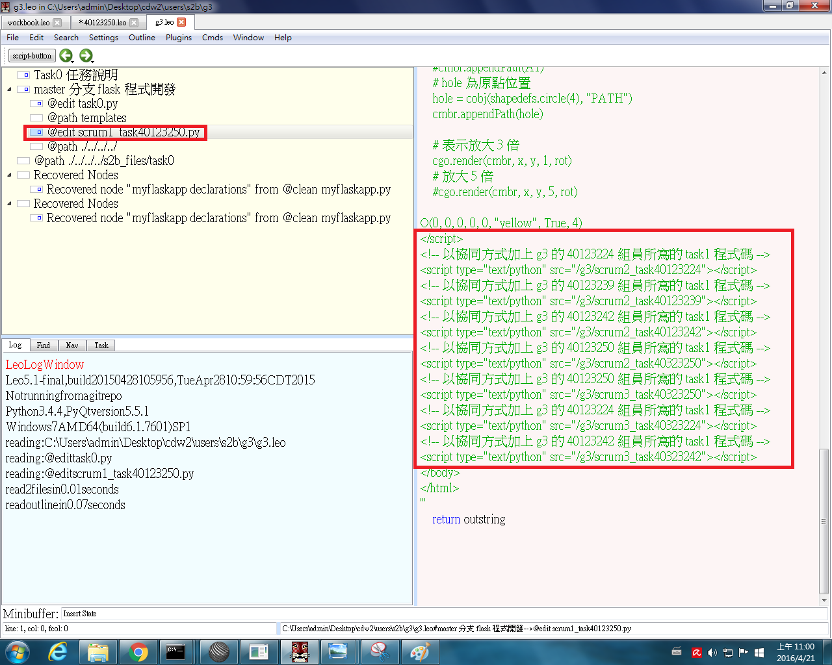This screenshot has width=832, height=665.
Task: Click the cgo.render(cmbr, x, y, 1, rot) line
Action: click(x=502, y=161)
